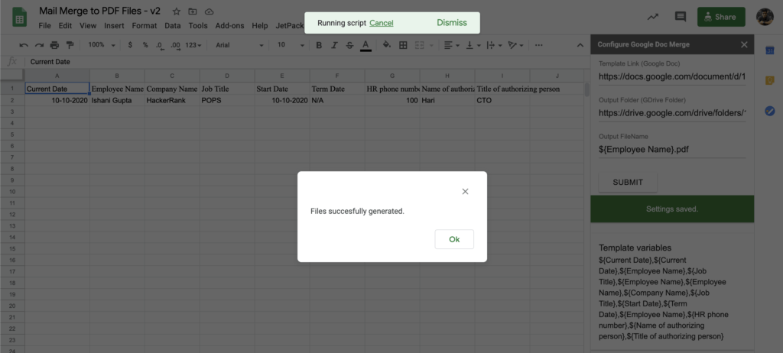The image size is (783, 353).
Task: Open the Edit menu
Action: [65, 25]
